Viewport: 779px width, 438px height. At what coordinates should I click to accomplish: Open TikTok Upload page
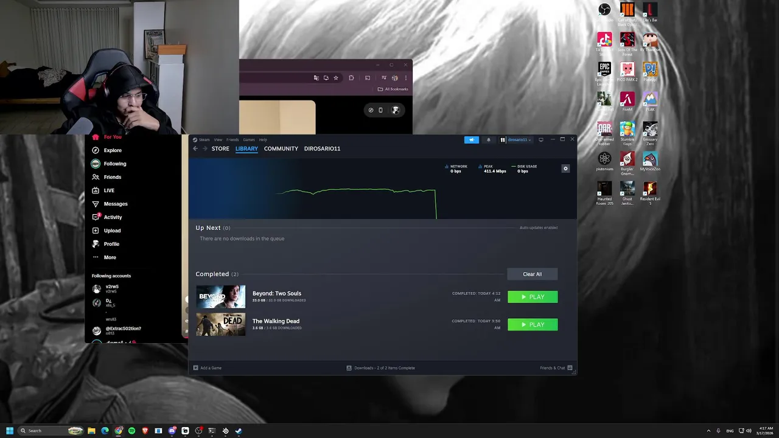coord(107,231)
